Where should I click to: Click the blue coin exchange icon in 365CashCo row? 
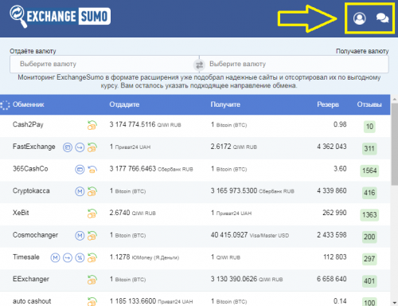(x=92, y=169)
